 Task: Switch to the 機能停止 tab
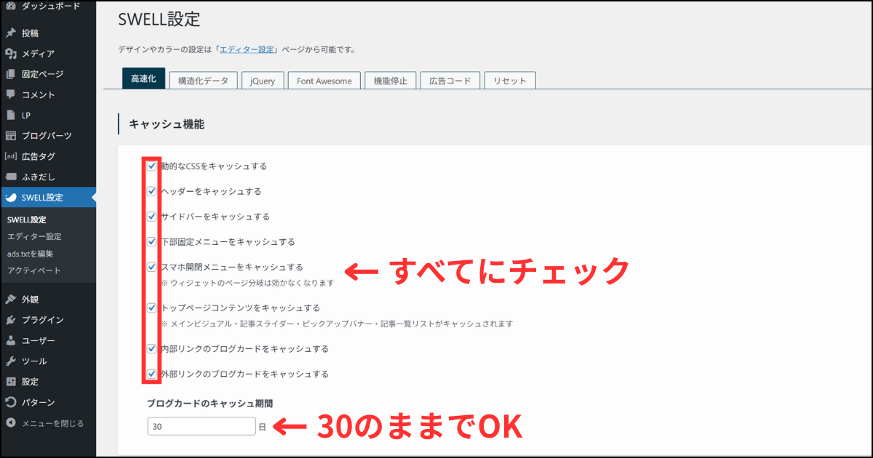(x=391, y=81)
